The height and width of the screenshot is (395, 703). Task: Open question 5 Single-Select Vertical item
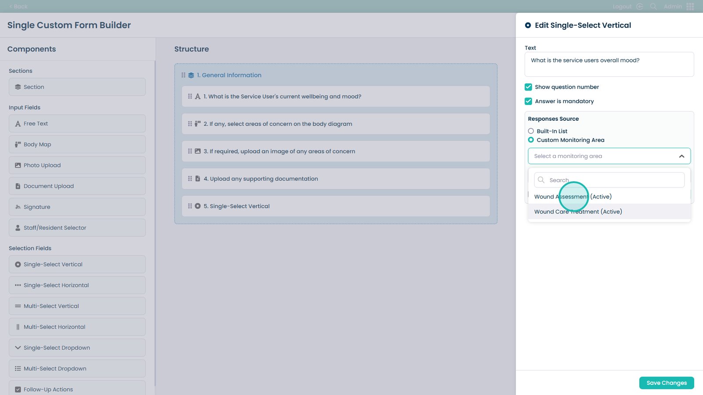click(336, 206)
